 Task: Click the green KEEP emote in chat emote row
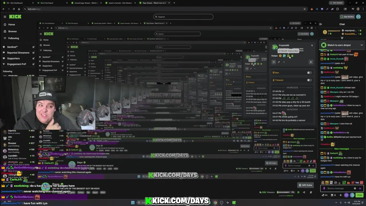tap(344, 183)
